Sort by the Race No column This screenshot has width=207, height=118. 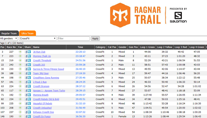tap(11, 47)
